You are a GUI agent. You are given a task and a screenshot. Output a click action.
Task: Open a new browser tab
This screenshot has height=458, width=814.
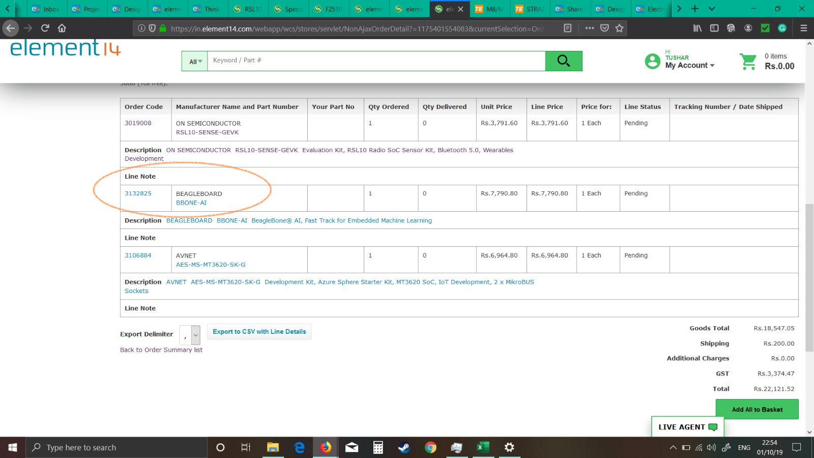[x=695, y=9]
